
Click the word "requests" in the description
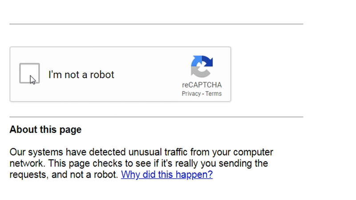point(28,175)
